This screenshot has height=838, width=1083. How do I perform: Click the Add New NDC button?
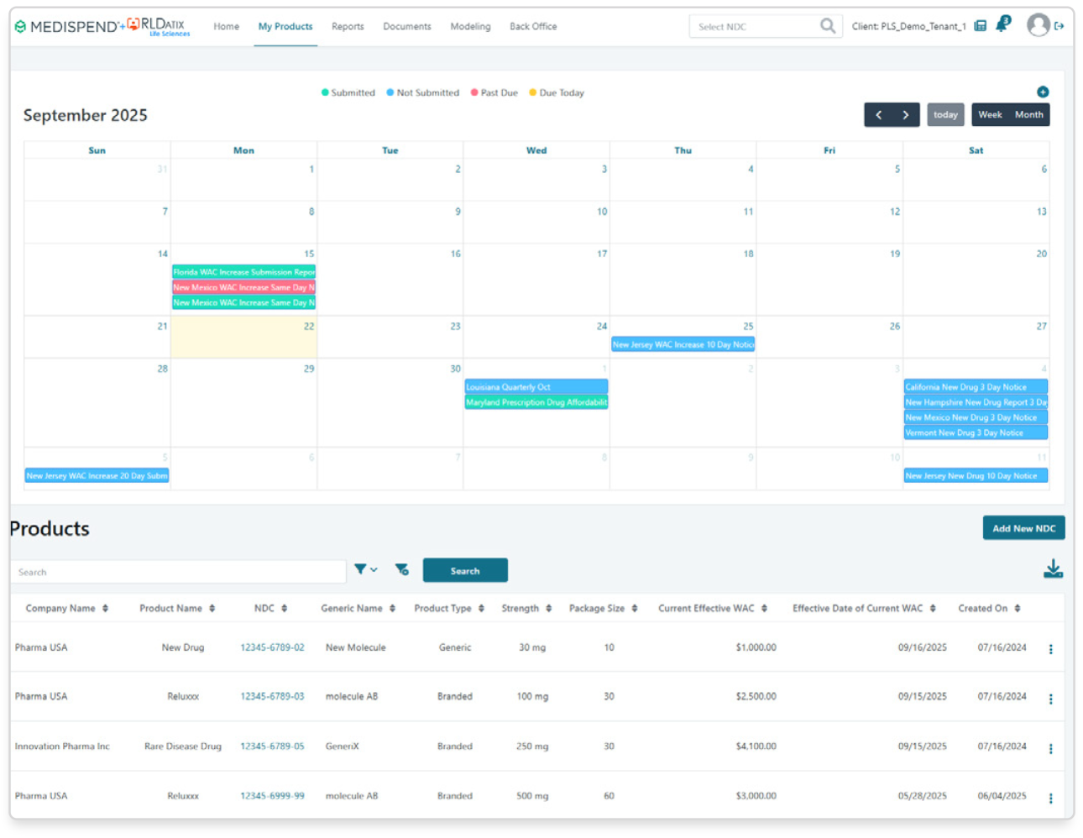pos(1023,528)
